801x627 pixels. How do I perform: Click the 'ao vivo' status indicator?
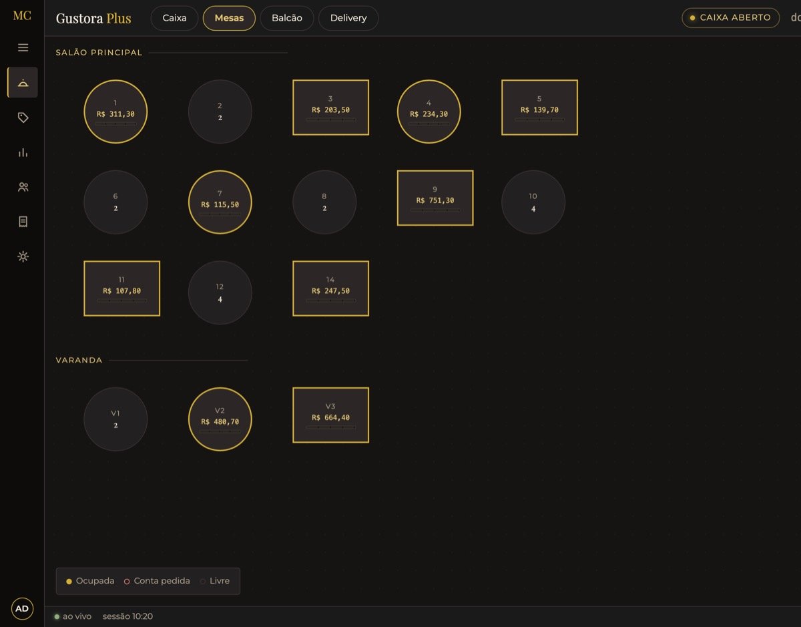[x=73, y=616]
